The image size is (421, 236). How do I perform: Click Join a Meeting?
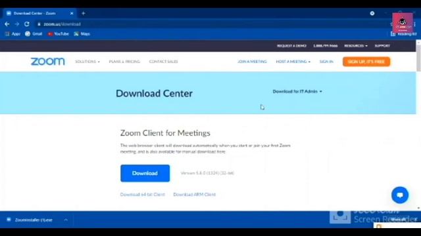point(252,62)
